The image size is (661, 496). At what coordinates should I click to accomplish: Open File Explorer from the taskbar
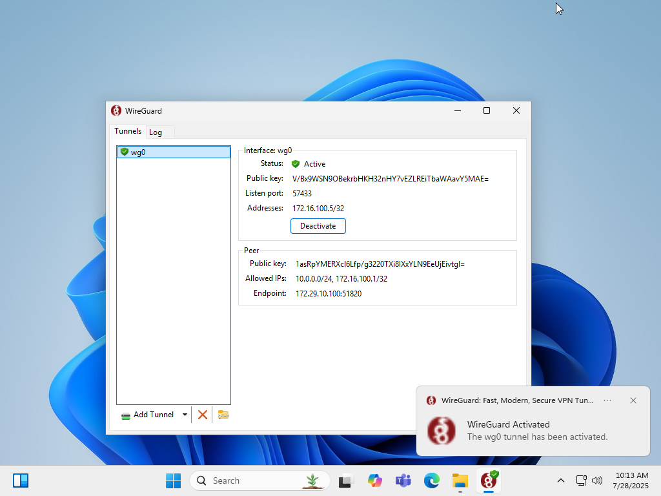coord(460,480)
